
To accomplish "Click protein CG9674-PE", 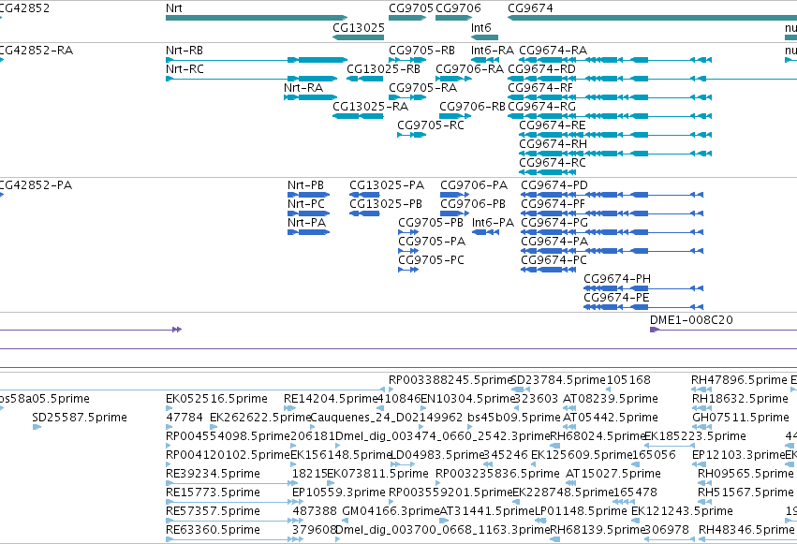I will pos(616,298).
